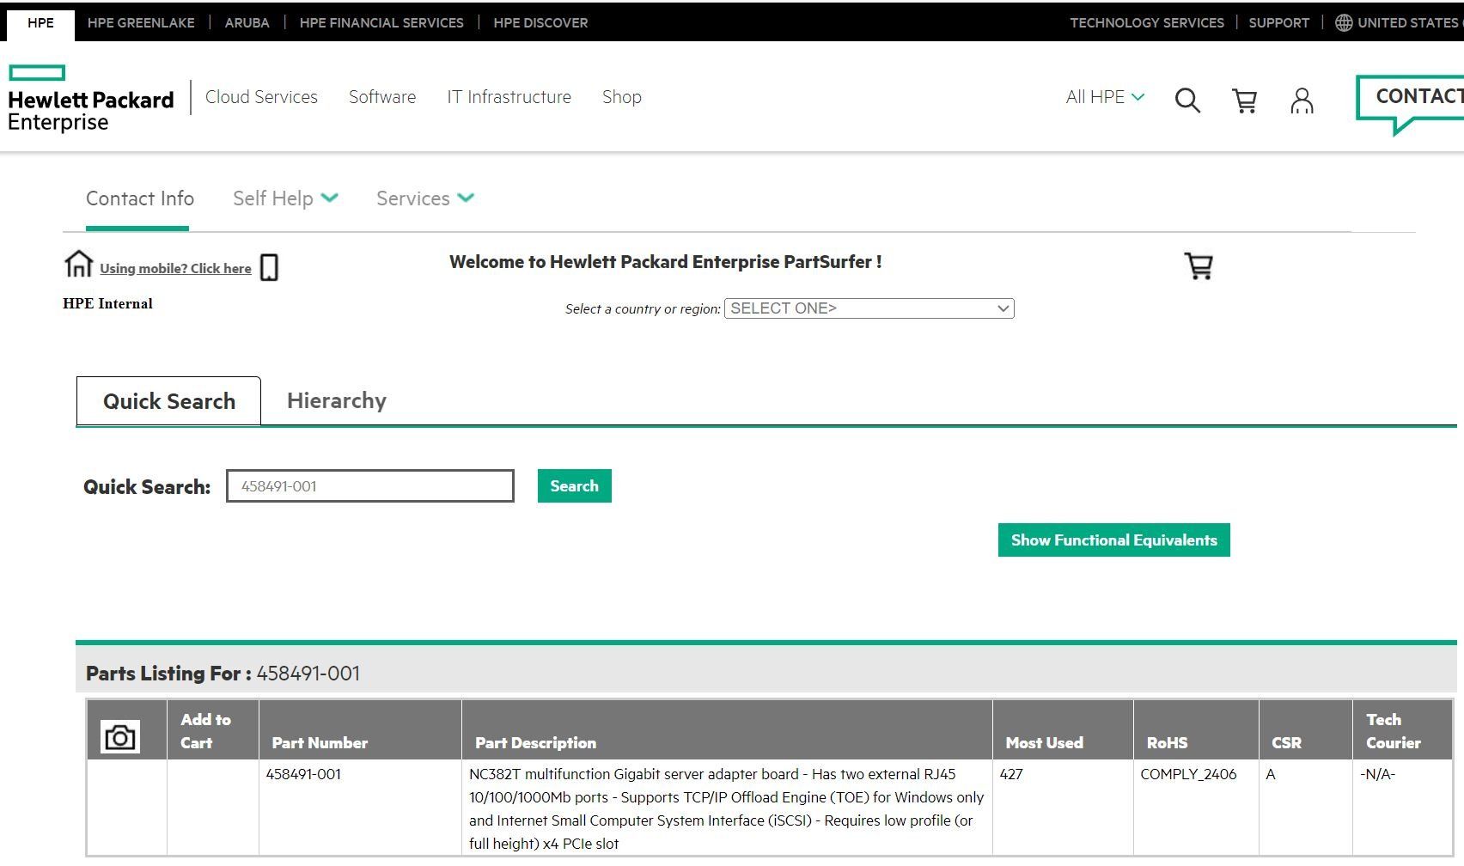Image resolution: width=1464 pixels, height=866 pixels.
Task: Select the Quick Search tab
Action: click(x=168, y=401)
